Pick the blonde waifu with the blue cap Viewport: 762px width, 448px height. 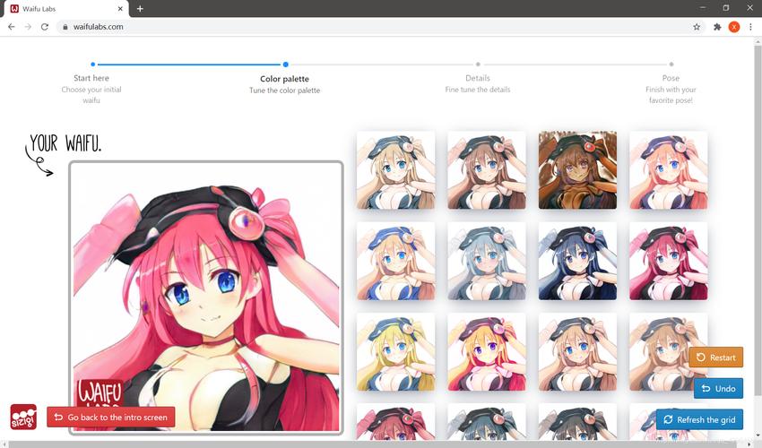coord(395,261)
